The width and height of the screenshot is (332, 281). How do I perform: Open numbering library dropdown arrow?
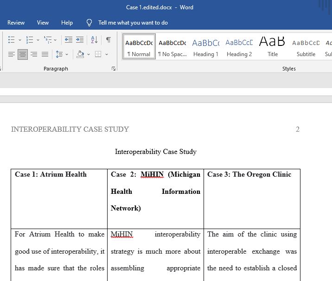pos(38,39)
